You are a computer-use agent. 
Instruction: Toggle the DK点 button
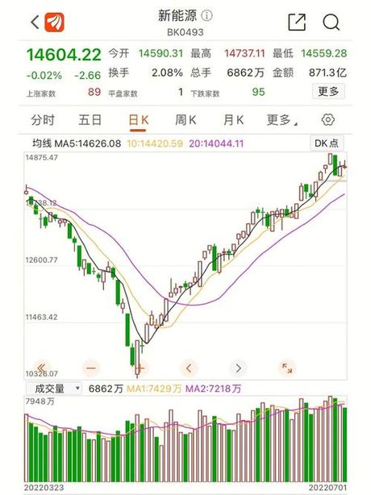coord(327,144)
